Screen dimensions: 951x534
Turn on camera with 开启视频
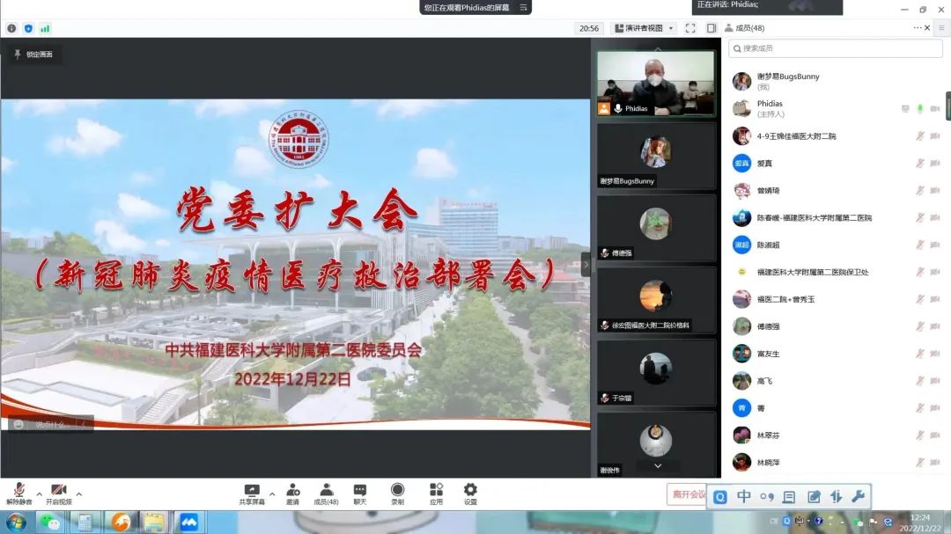pos(58,494)
